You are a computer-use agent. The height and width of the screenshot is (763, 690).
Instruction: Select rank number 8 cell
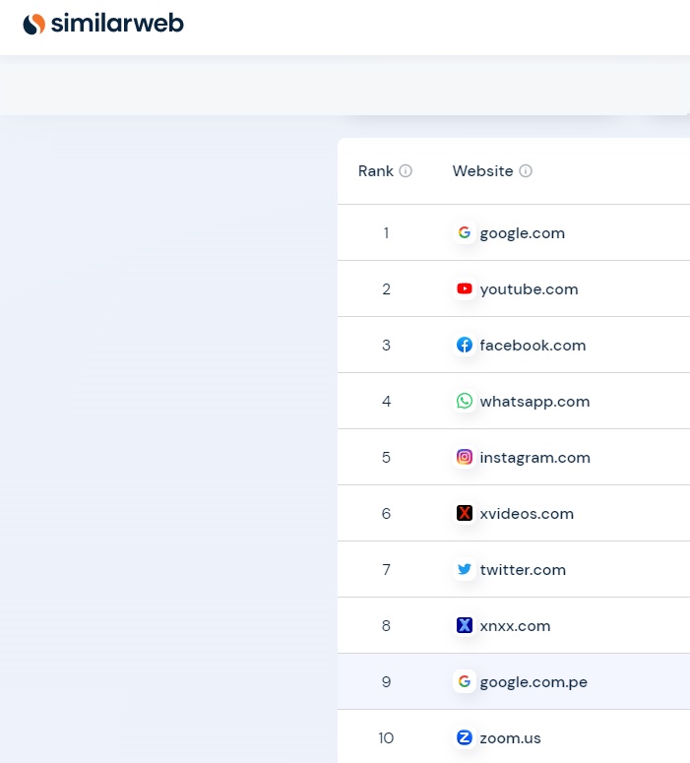click(x=386, y=625)
